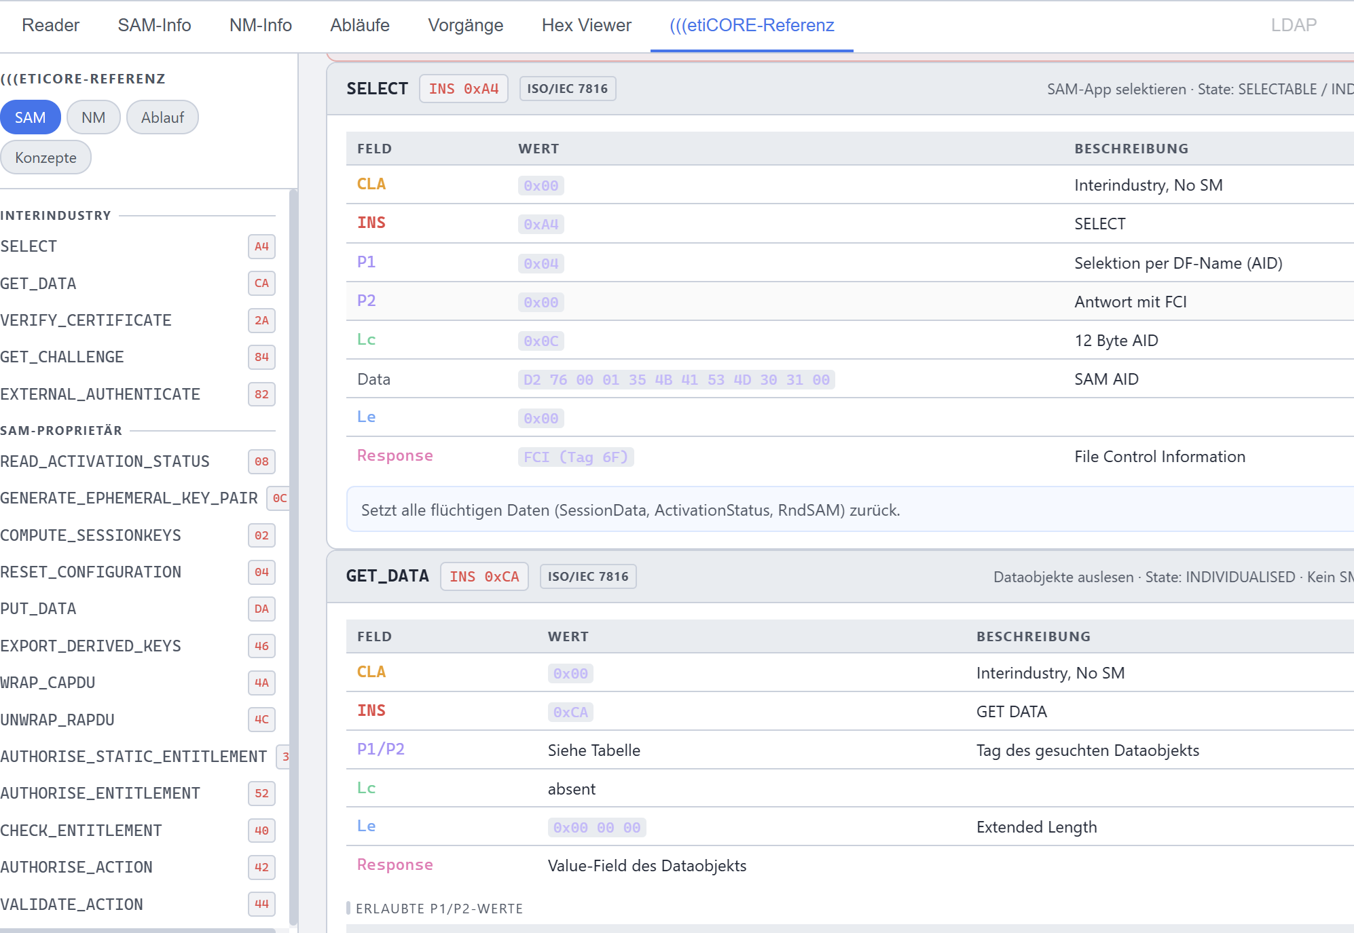Open UNWRAP_RAPDU in sidebar list
Screen dimensions: 1354x933
click(x=138, y=719)
